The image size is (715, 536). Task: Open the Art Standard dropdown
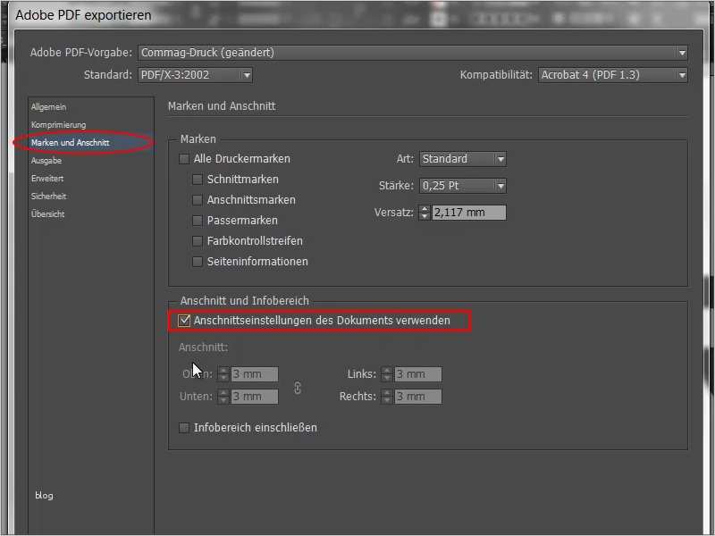tap(463, 159)
